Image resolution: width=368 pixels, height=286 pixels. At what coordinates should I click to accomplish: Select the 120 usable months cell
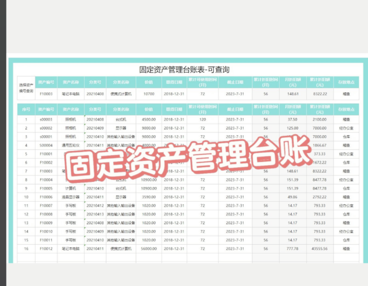click(x=202, y=119)
